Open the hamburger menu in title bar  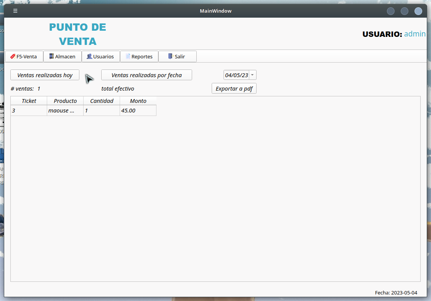tap(15, 11)
